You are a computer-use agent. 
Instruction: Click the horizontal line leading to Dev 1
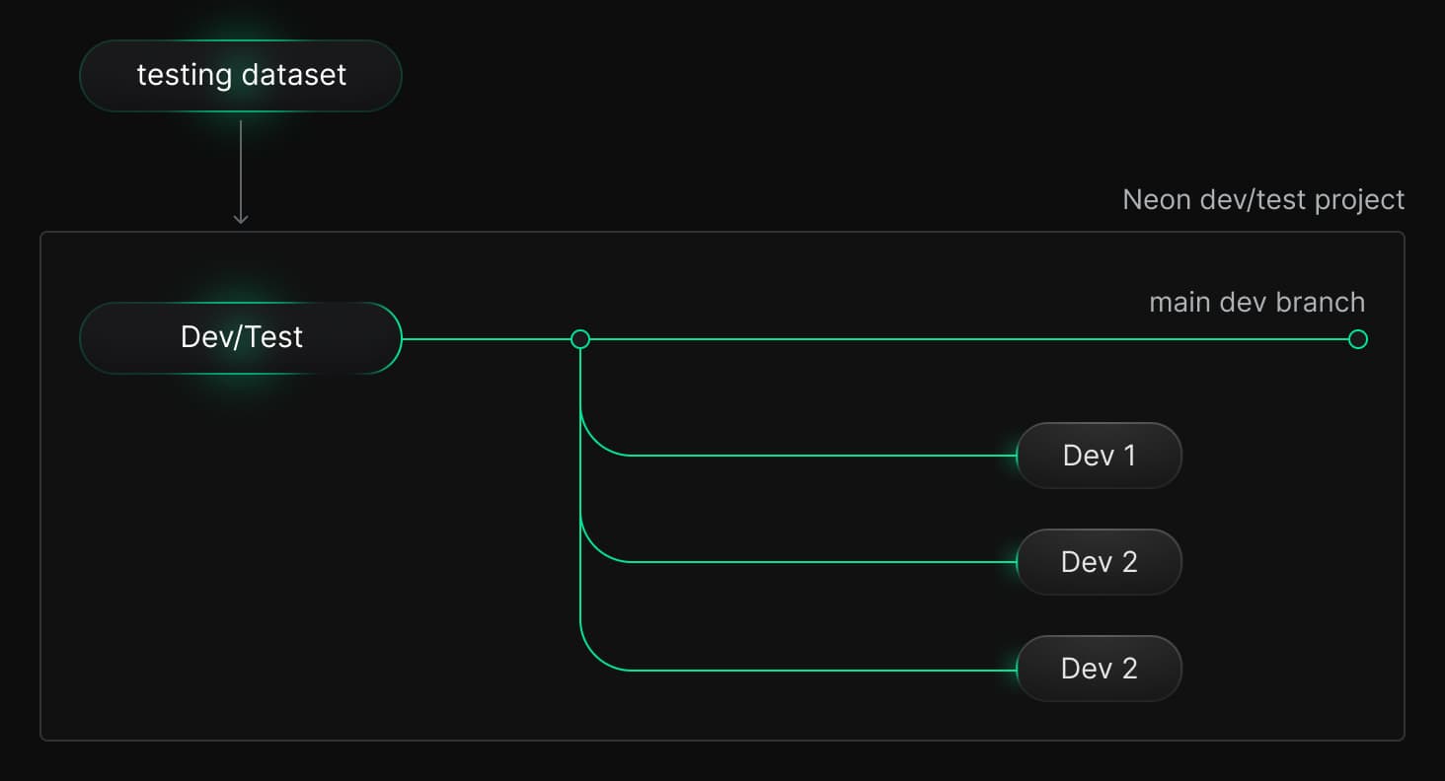pos(819,456)
